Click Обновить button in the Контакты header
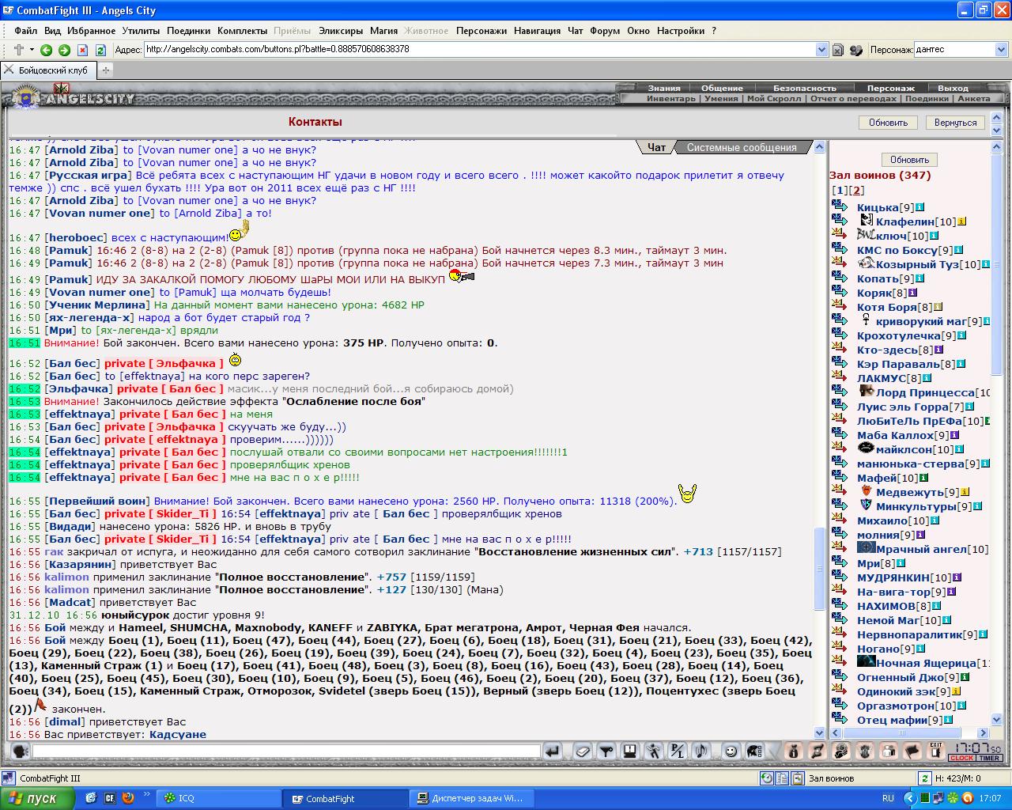The height and width of the screenshot is (810, 1012). pyautogui.click(x=888, y=123)
